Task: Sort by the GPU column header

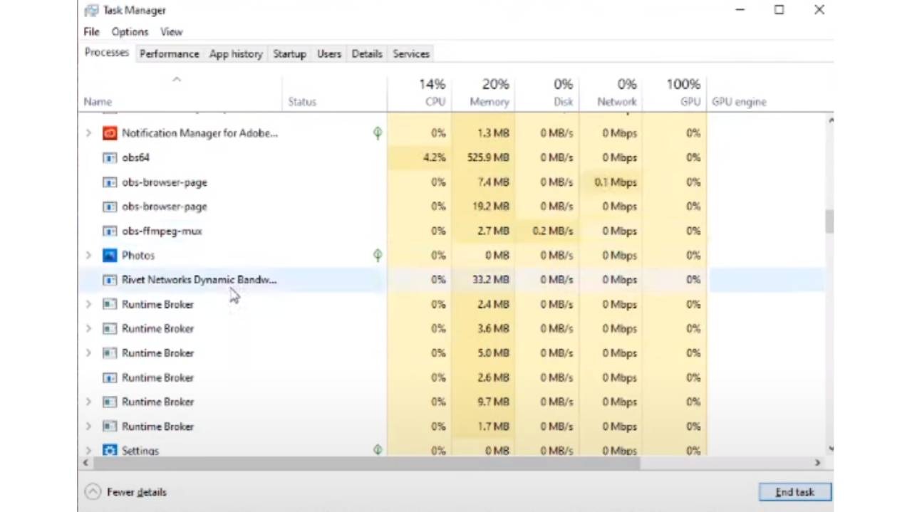Action: click(675, 93)
